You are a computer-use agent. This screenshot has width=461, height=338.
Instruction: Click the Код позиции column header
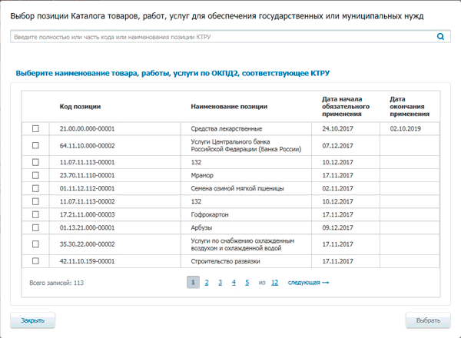click(81, 107)
